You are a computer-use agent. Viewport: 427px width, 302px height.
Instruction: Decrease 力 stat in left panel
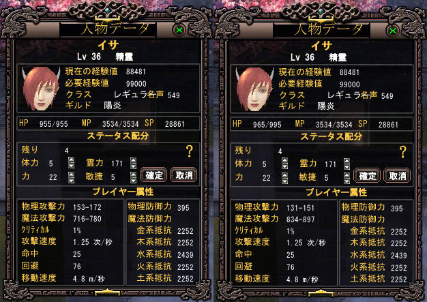(71, 180)
